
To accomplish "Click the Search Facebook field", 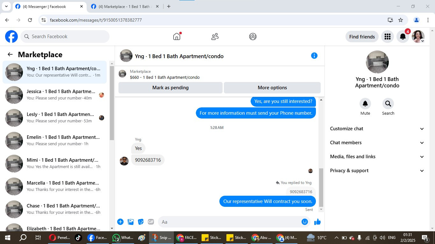I will (65, 37).
